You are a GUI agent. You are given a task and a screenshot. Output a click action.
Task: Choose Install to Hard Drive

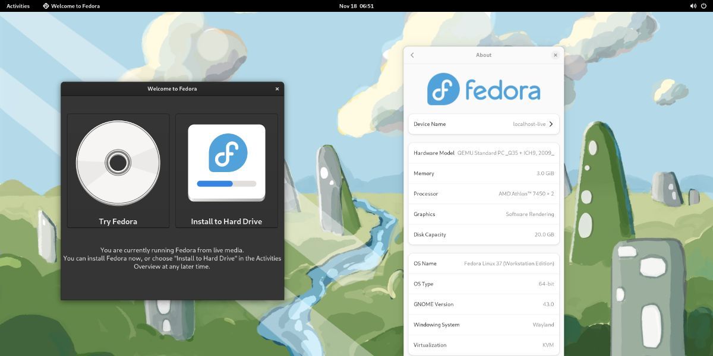(226, 171)
